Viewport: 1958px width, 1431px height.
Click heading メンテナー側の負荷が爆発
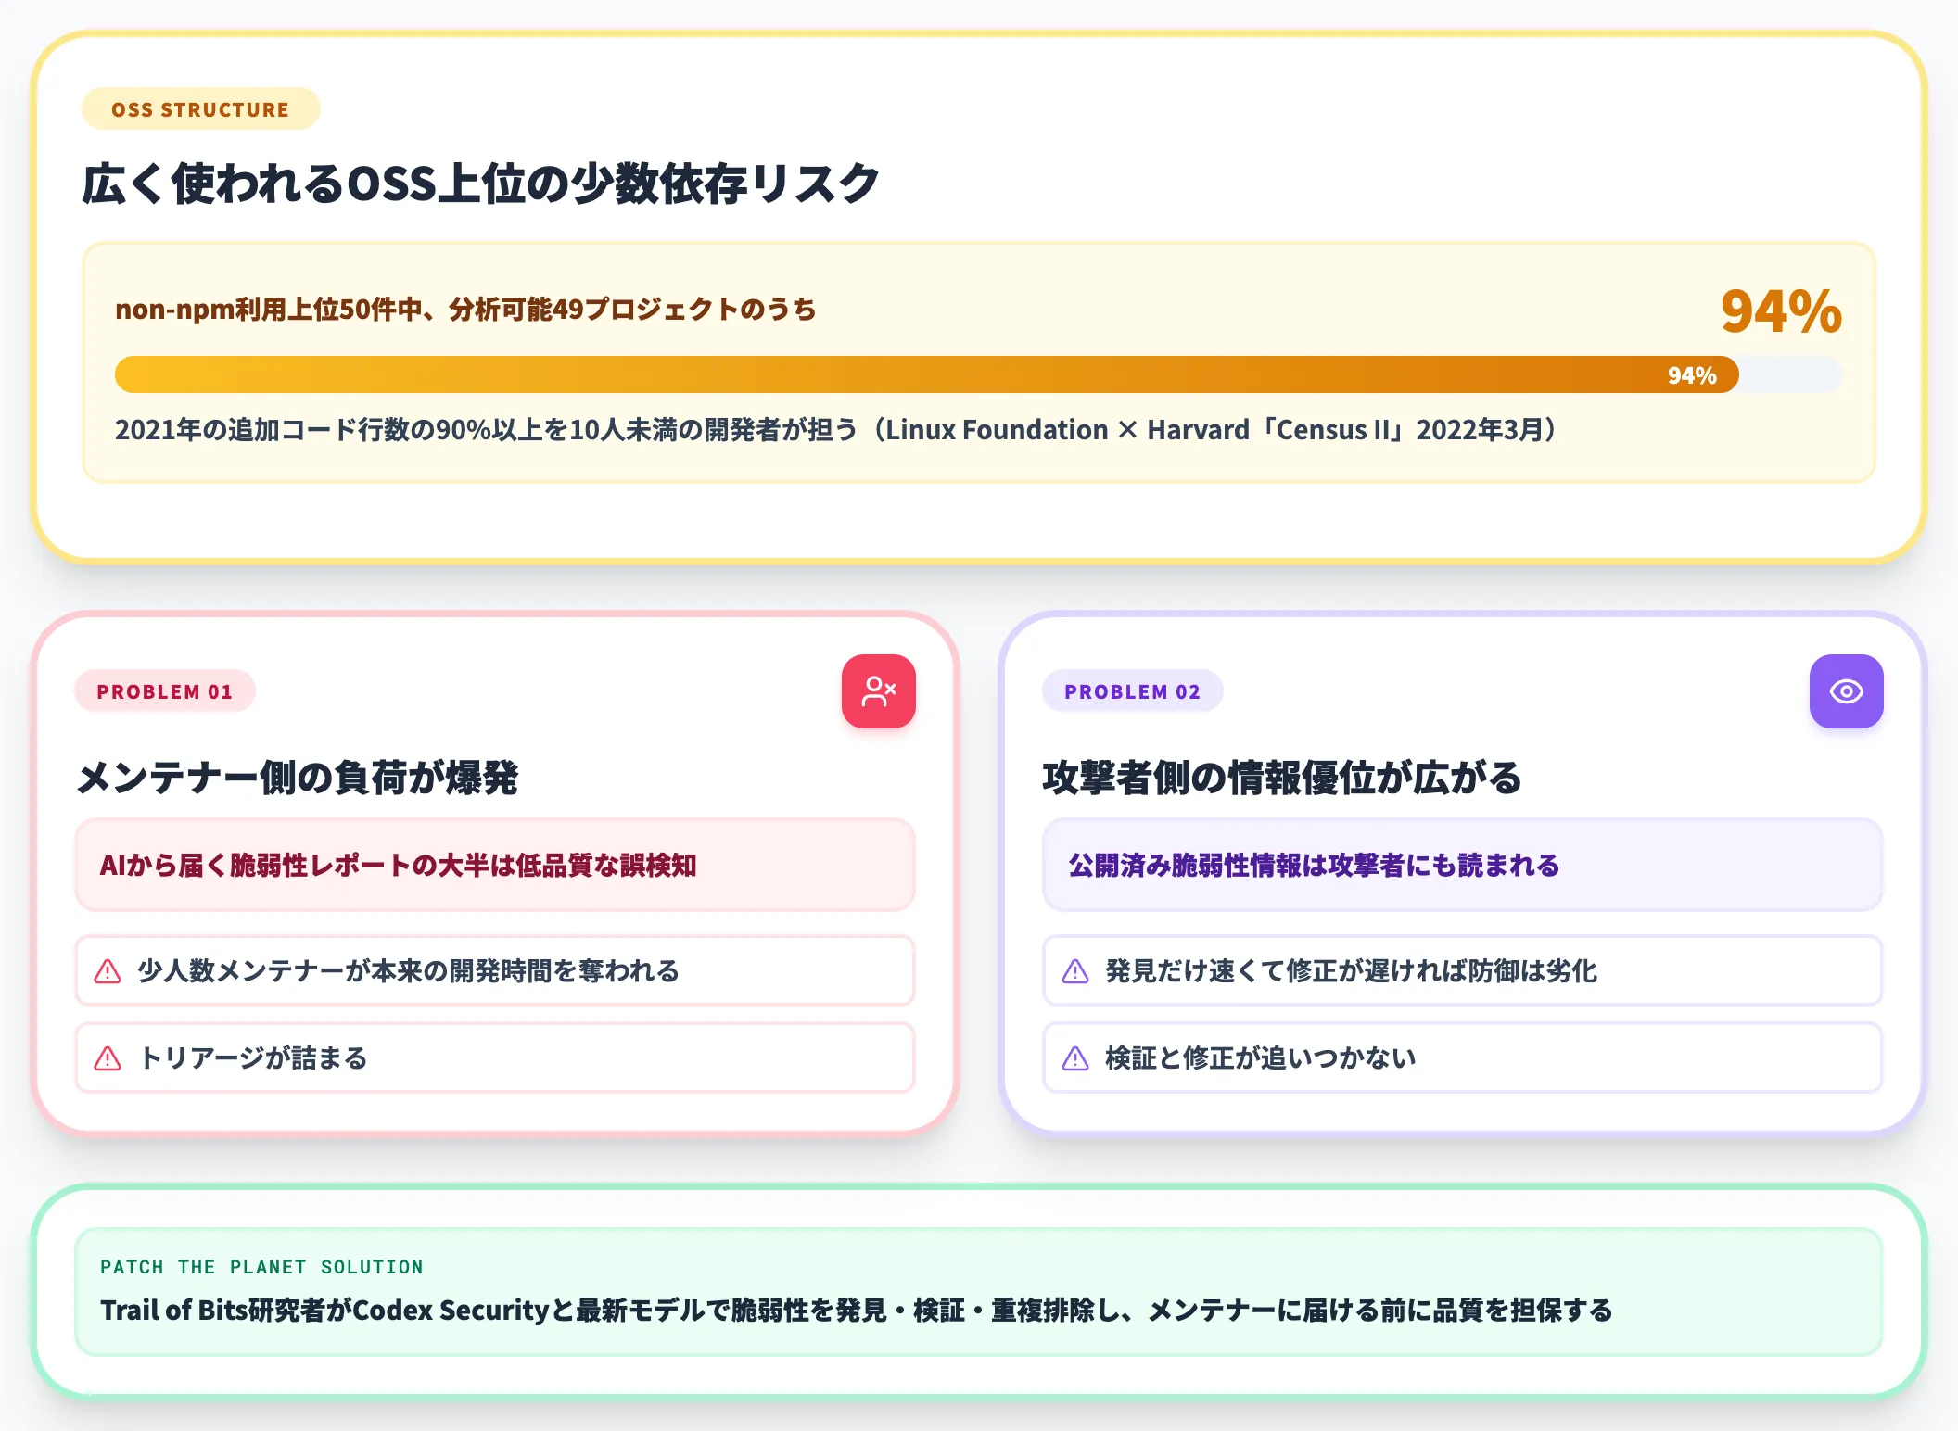297,778
